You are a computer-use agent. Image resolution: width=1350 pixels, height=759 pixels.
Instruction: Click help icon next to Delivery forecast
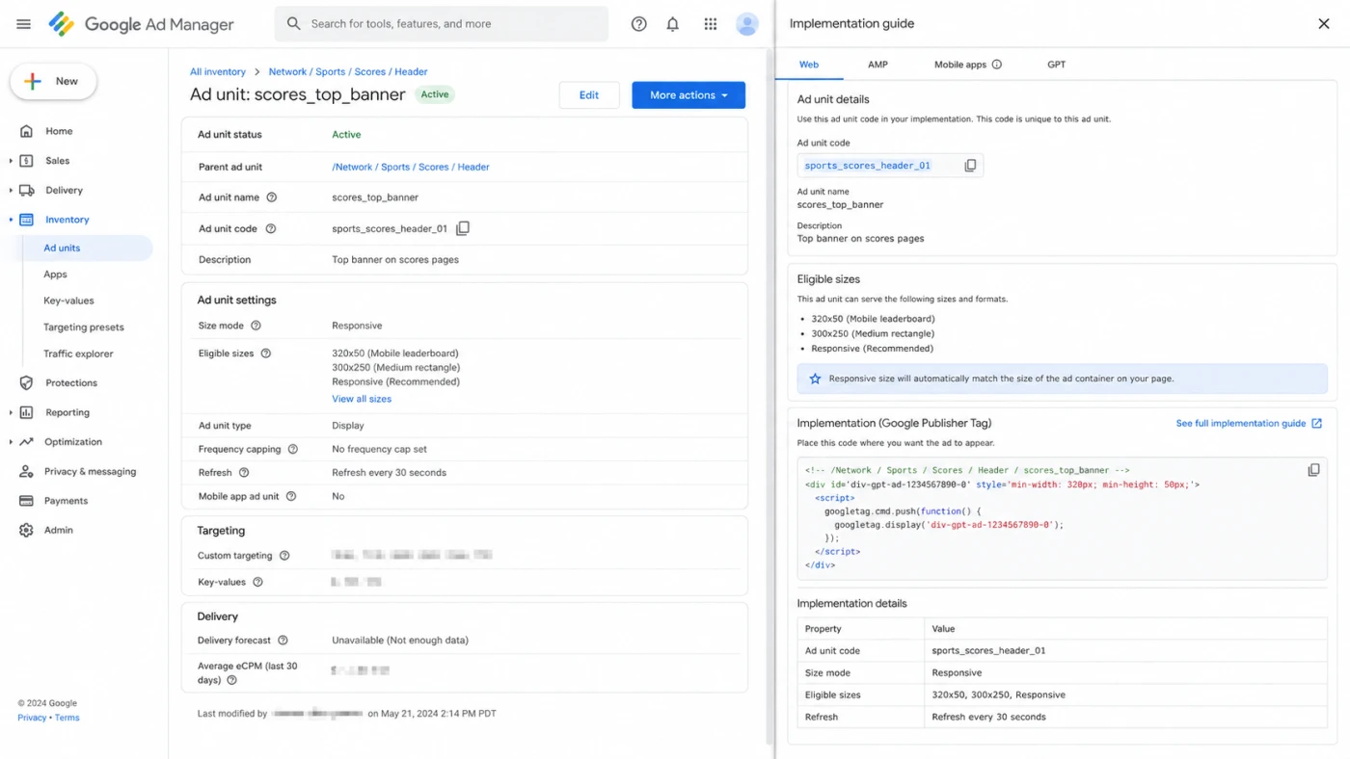tap(283, 641)
